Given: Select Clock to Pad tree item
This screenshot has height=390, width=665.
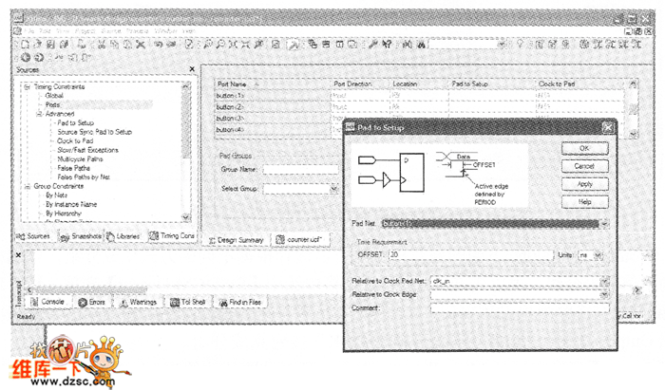Looking at the screenshot, I should coord(74,141).
